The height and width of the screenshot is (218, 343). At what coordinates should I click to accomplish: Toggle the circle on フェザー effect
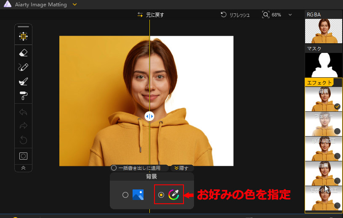point(337,131)
